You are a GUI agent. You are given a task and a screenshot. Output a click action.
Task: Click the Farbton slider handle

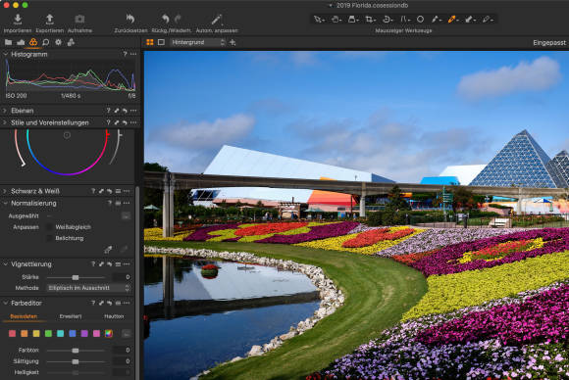(x=76, y=351)
